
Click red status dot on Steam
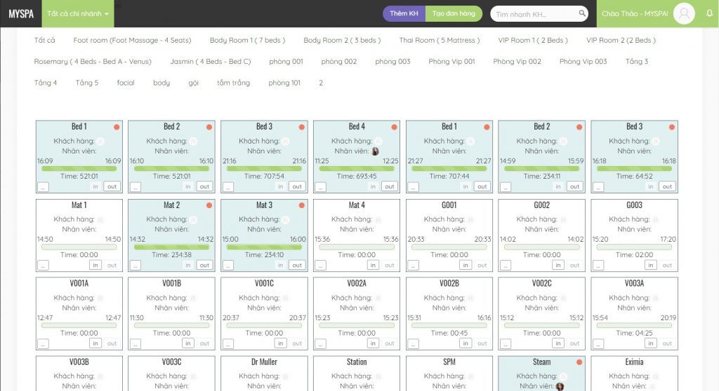click(x=579, y=362)
